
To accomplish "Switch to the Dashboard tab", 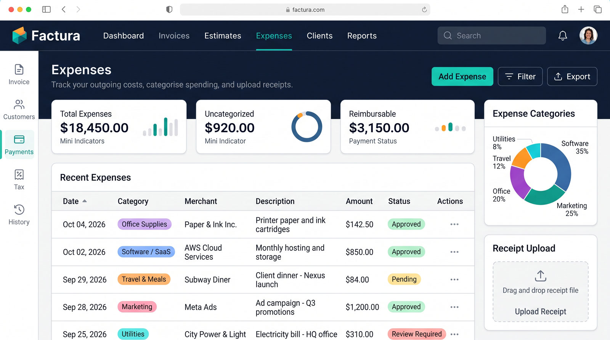I will point(124,36).
